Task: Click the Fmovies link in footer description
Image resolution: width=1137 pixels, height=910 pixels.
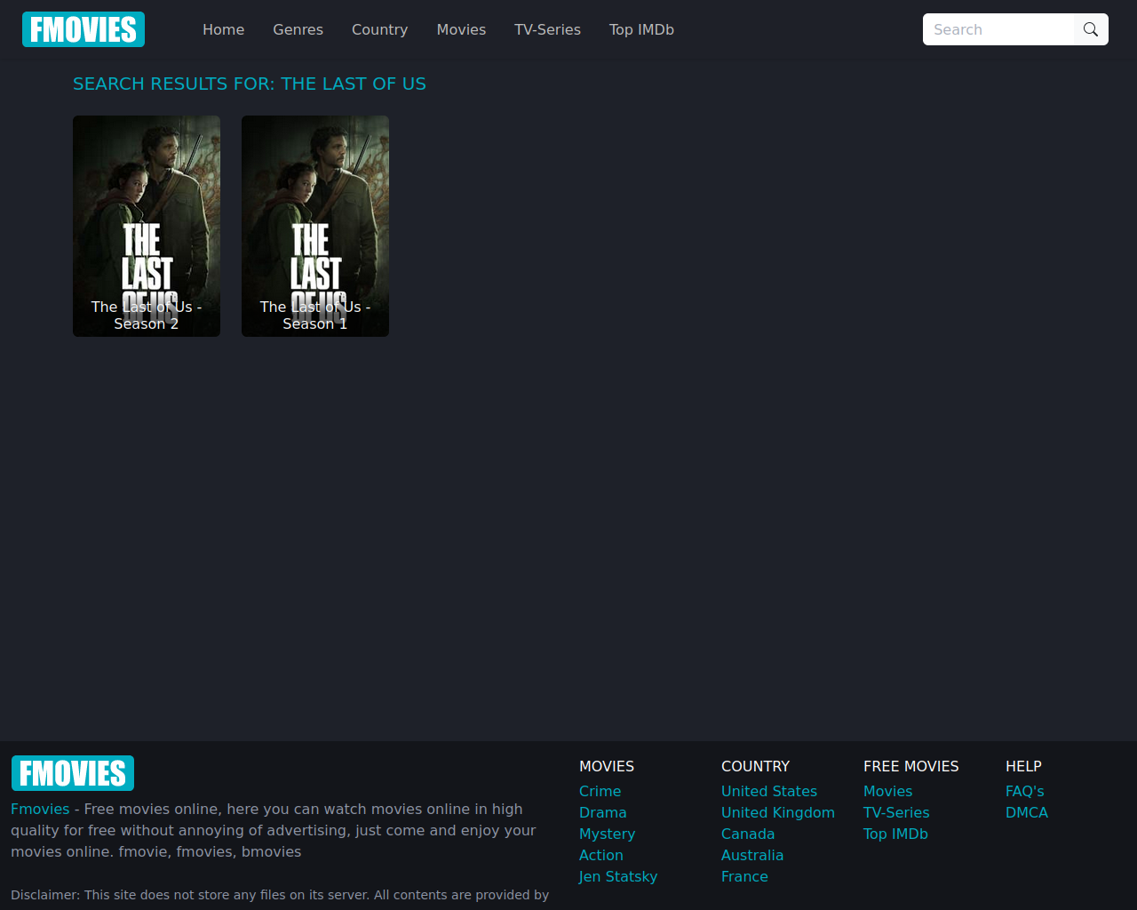Action: [x=40, y=809]
